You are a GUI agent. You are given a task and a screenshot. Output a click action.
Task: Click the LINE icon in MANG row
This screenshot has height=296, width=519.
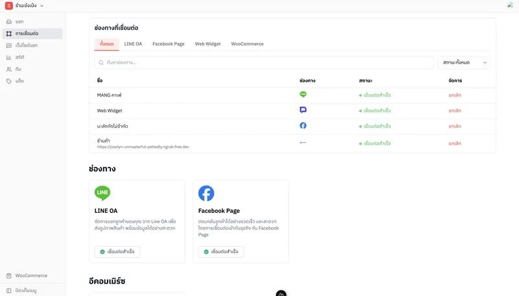click(303, 95)
